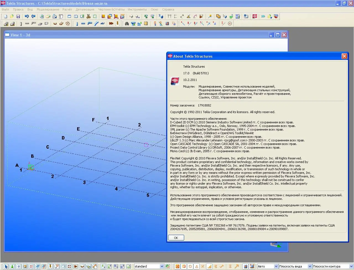Select the reinforcement mesh tool
Image resolution: width=354 pixels, height=270 pixels.
point(68,24)
